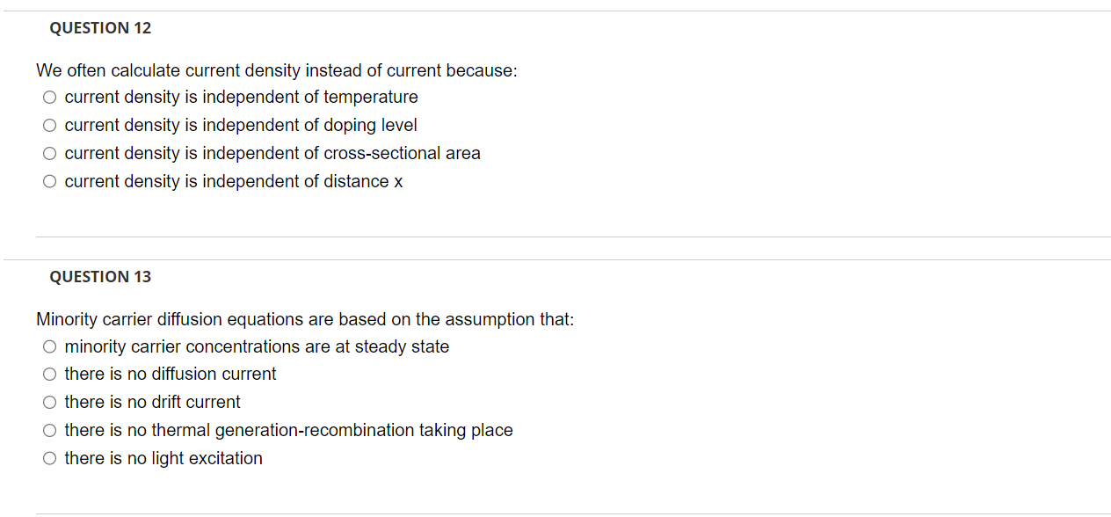
Task: Click the QUESTION 13 heading
Action: (100, 276)
